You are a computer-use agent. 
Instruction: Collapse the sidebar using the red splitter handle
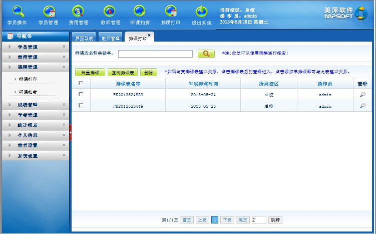pyautogui.click(x=71, y=132)
